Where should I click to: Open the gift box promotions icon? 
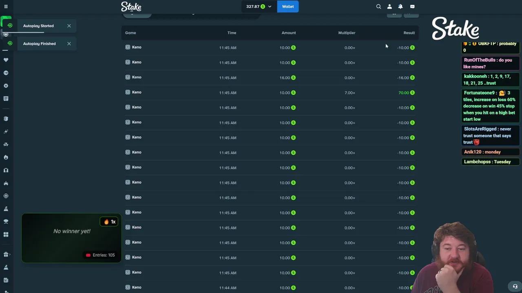click(x=6, y=255)
